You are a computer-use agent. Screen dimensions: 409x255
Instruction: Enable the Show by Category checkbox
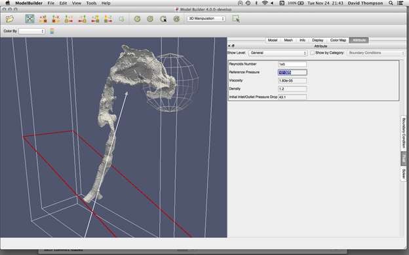coord(312,53)
